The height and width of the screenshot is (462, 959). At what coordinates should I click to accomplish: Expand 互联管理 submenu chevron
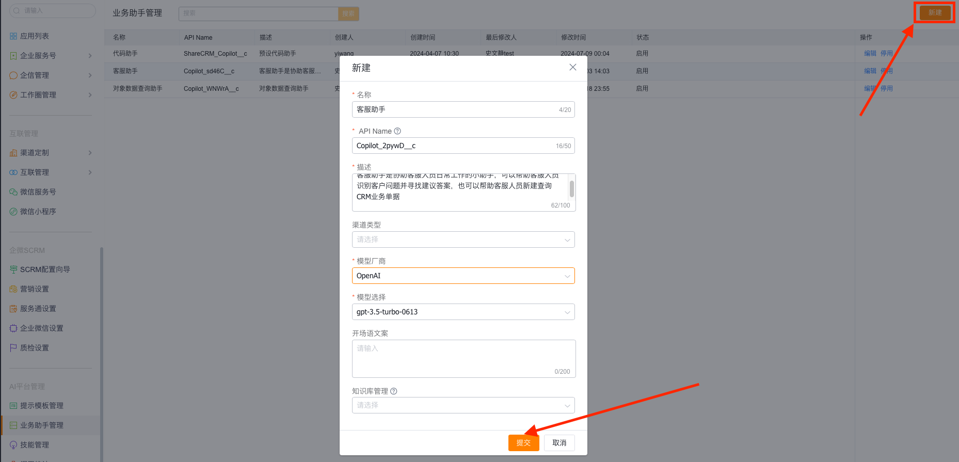coord(90,172)
